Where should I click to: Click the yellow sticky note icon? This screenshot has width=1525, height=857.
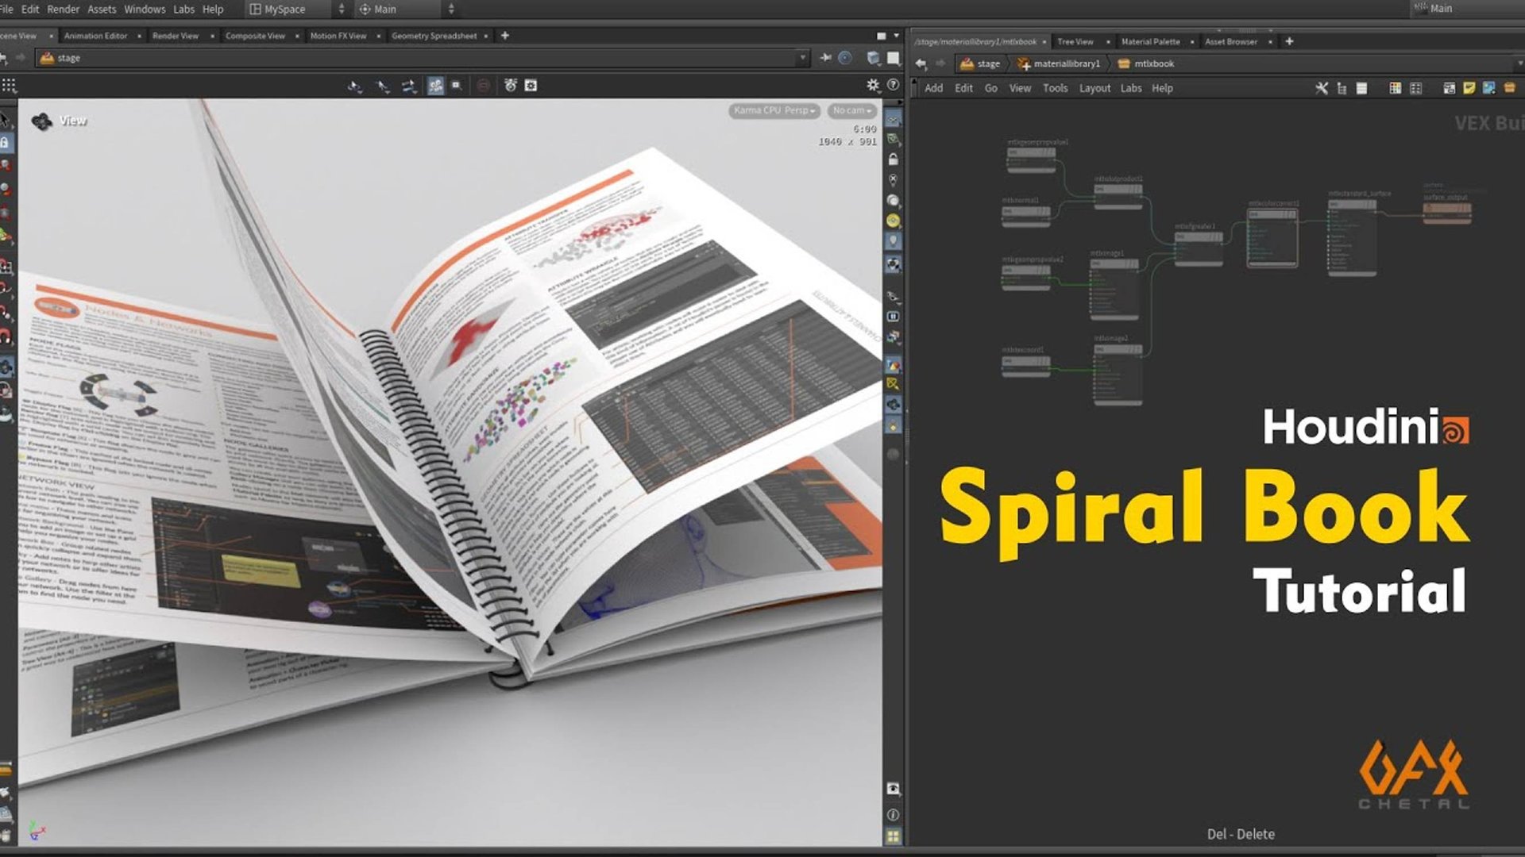[1467, 88]
